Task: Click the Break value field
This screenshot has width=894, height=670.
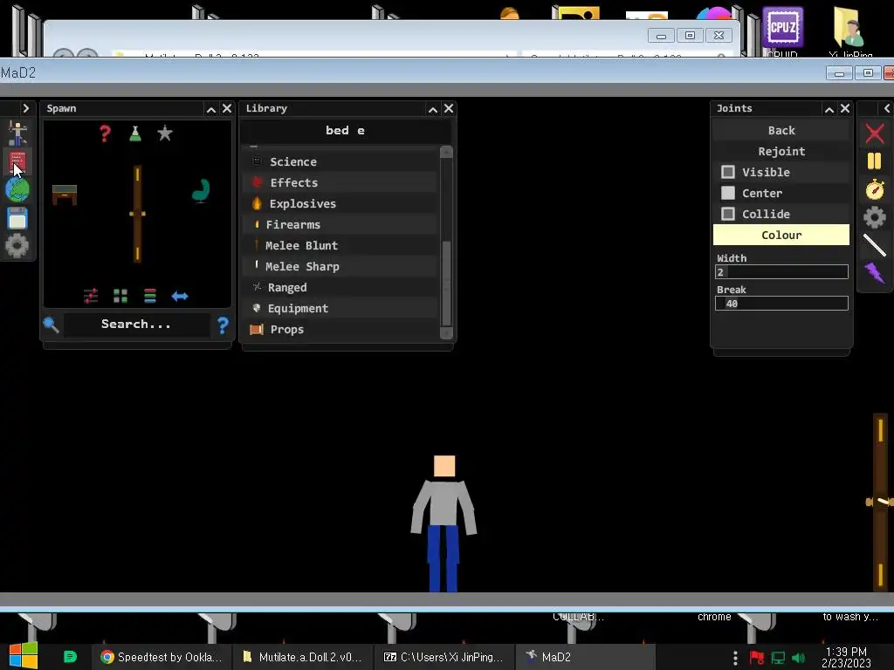Action: click(781, 304)
